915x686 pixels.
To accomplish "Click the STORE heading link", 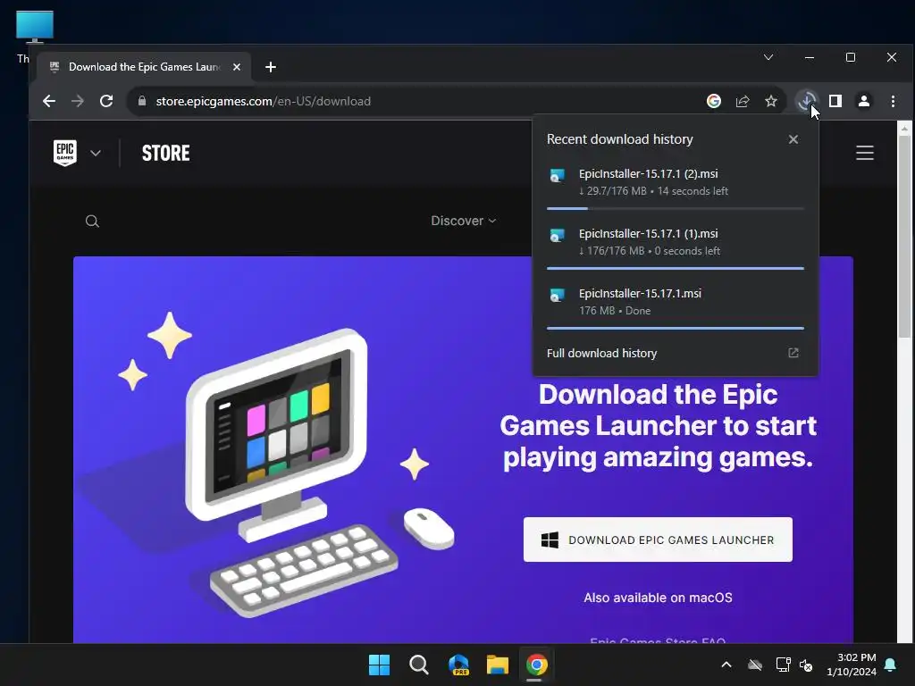I will click(165, 153).
